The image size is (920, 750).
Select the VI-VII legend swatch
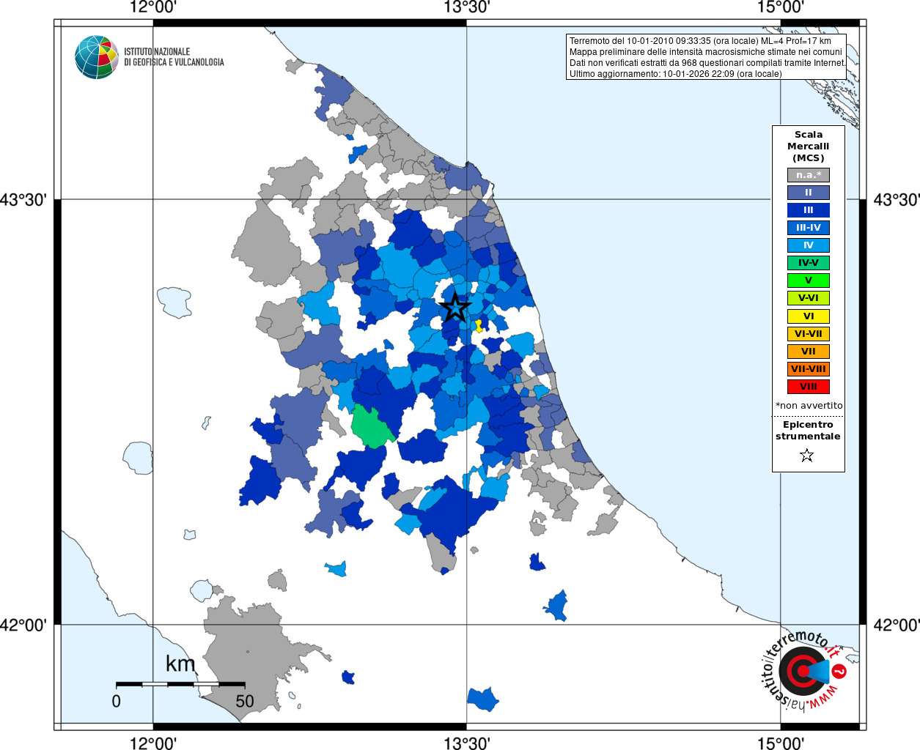pyautogui.click(x=809, y=334)
